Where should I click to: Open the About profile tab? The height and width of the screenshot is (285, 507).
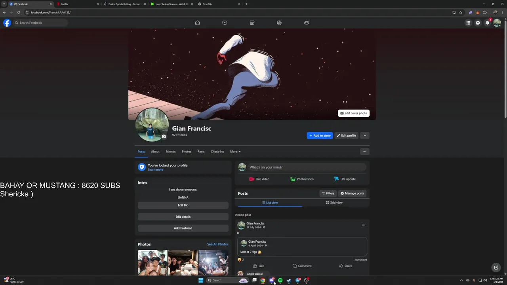155,152
